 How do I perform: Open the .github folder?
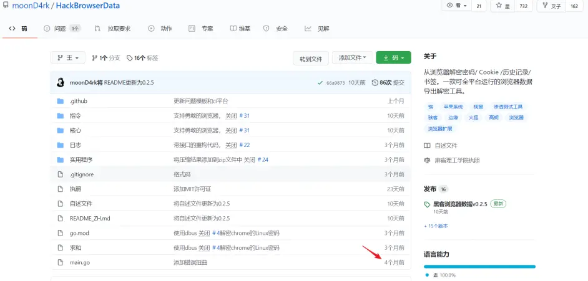click(x=79, y=101)
